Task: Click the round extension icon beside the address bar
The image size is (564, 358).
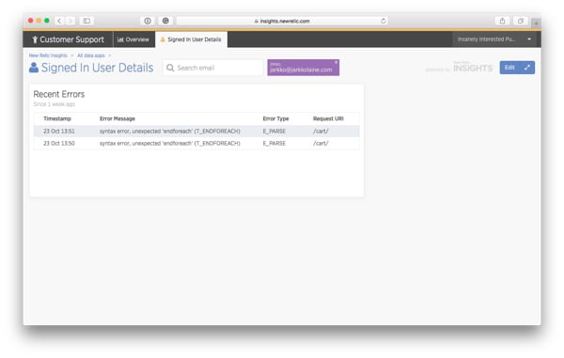Action: (165, 21)
